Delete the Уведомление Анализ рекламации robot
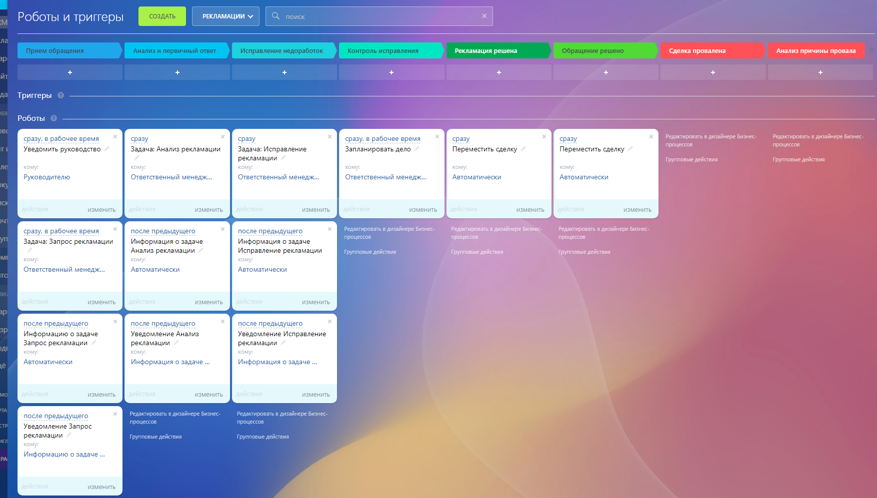877x498 pixels. click(222, 321)
